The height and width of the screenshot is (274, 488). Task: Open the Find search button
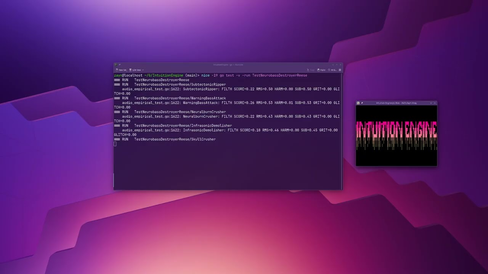(x=332, y=70)
